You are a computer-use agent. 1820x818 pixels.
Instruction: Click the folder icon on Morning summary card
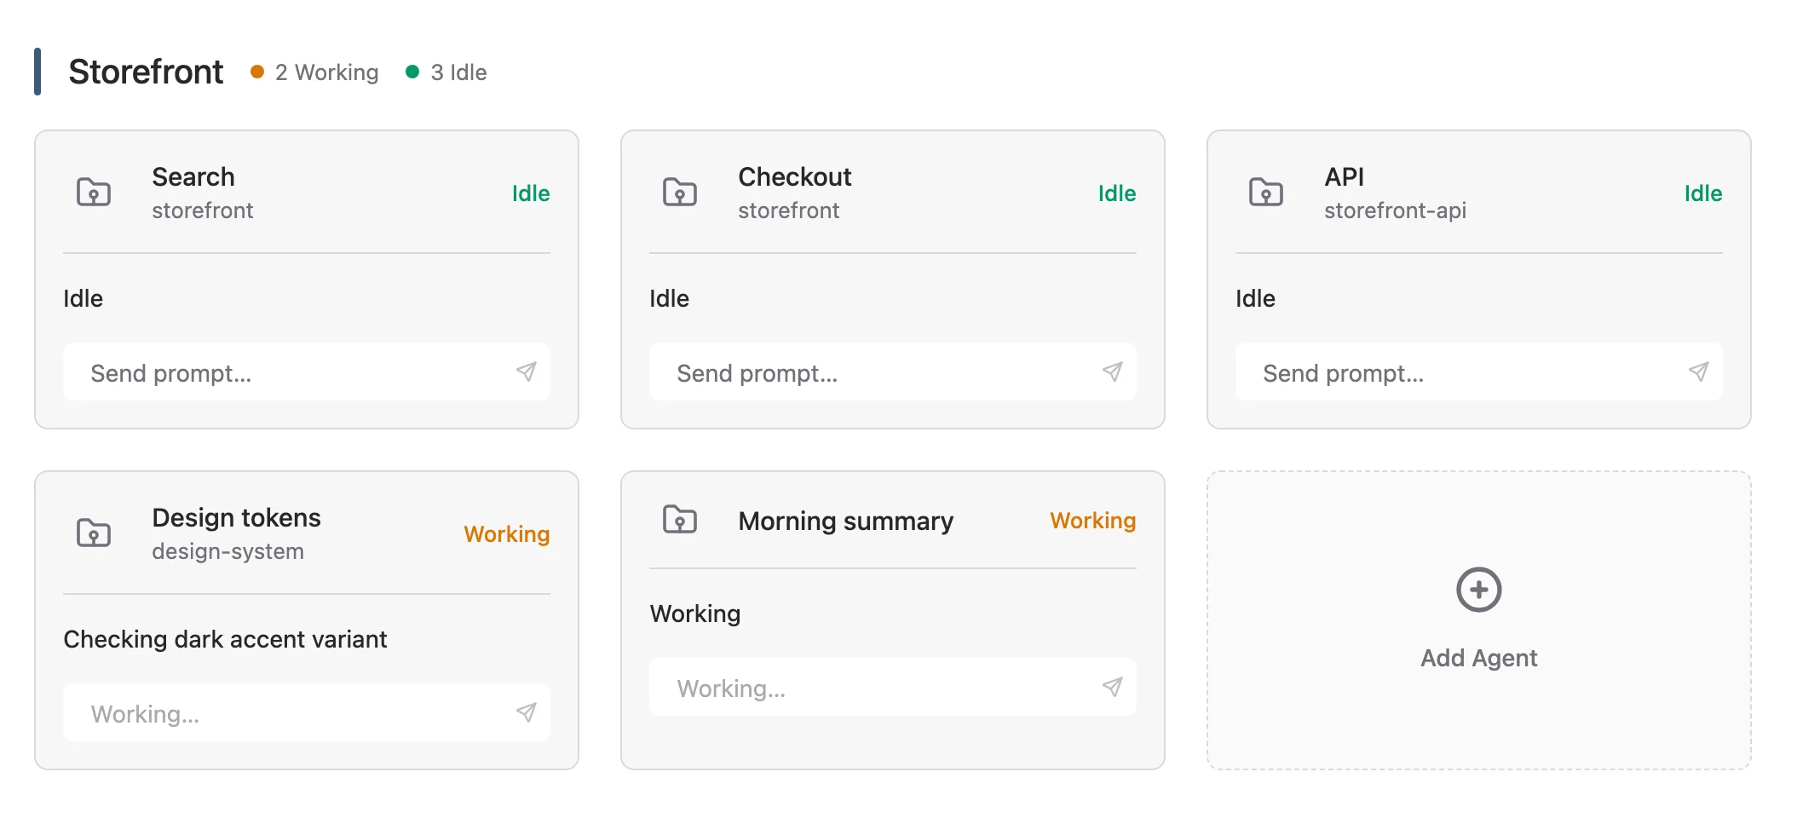coord(680,520)
